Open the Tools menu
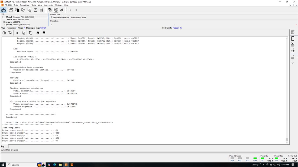This screenshot has height=167, width=298. (34, 5)
